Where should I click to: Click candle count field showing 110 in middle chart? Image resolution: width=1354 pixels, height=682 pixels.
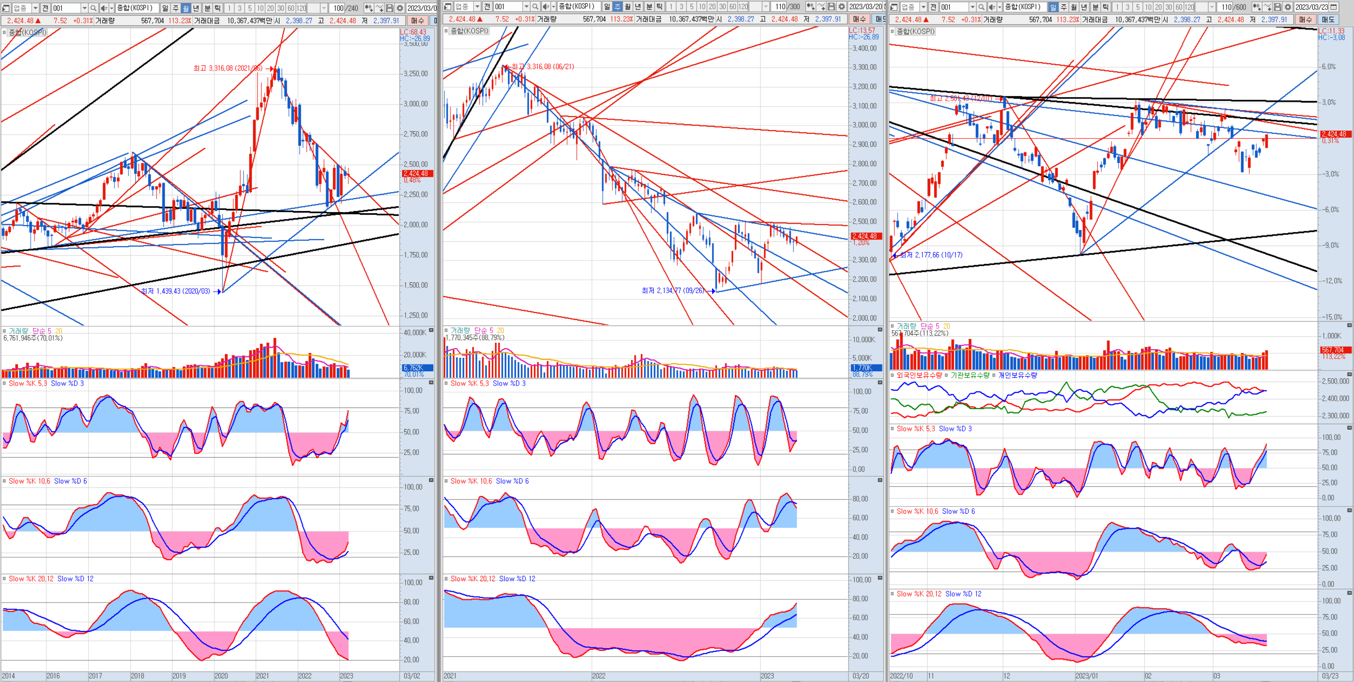coord(780,6)
